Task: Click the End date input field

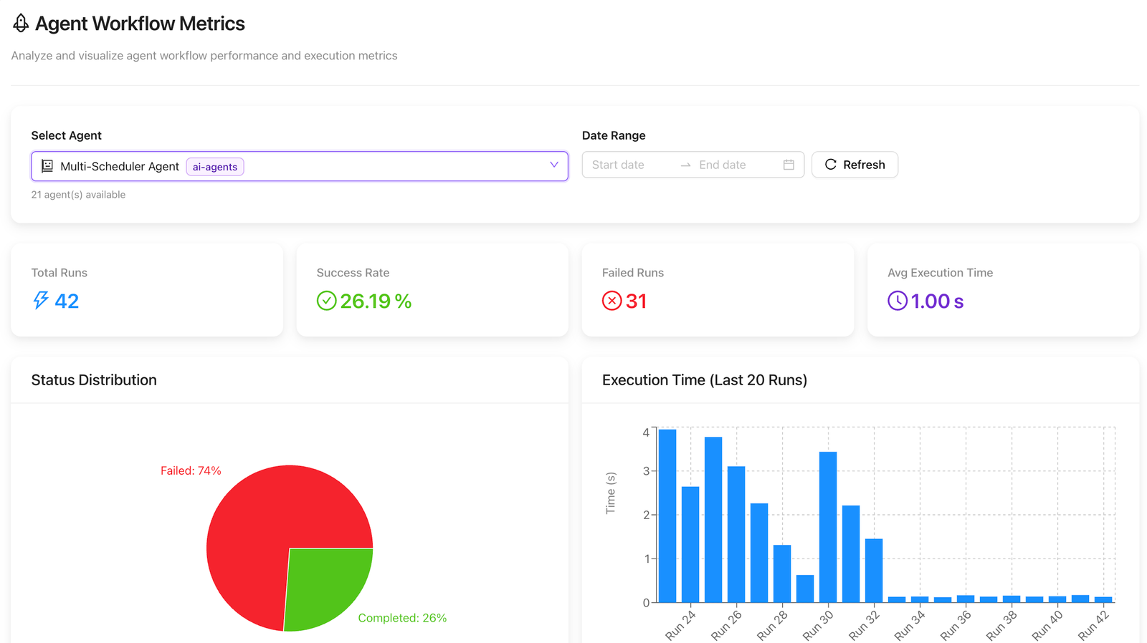Action: 733,165
